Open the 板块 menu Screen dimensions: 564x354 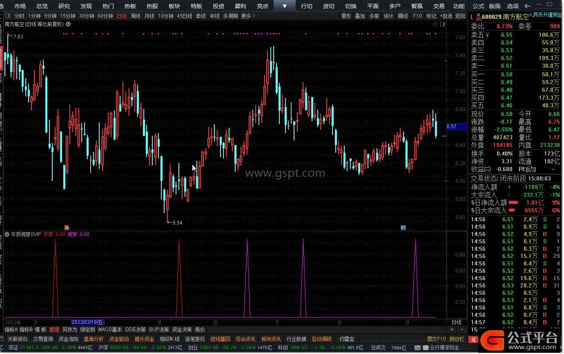(174, 6)
